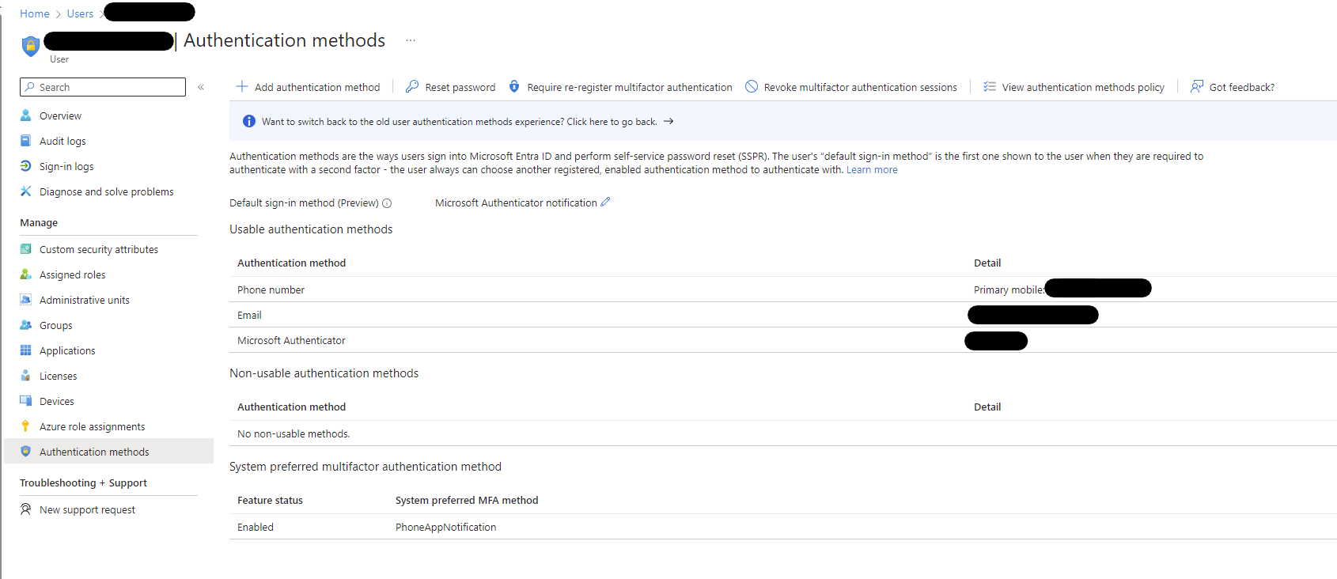Screen dimensions: 1337x579
Task: Open Diagnose and solve problems in sidebar
Action: 108,191
